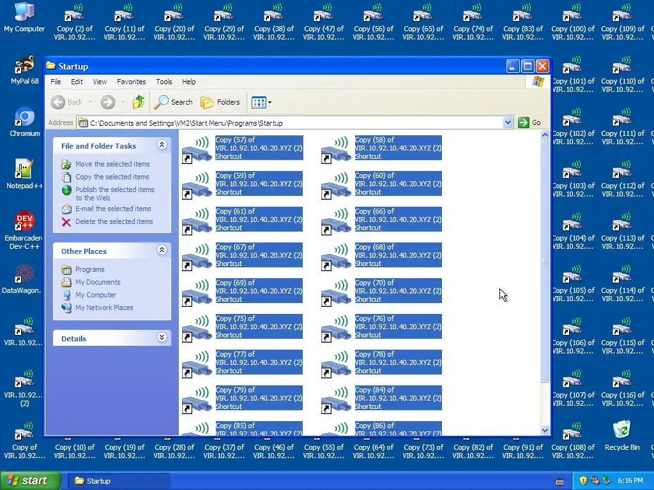
Task: Click the Startup taskbar button
Action: point(118,481)
